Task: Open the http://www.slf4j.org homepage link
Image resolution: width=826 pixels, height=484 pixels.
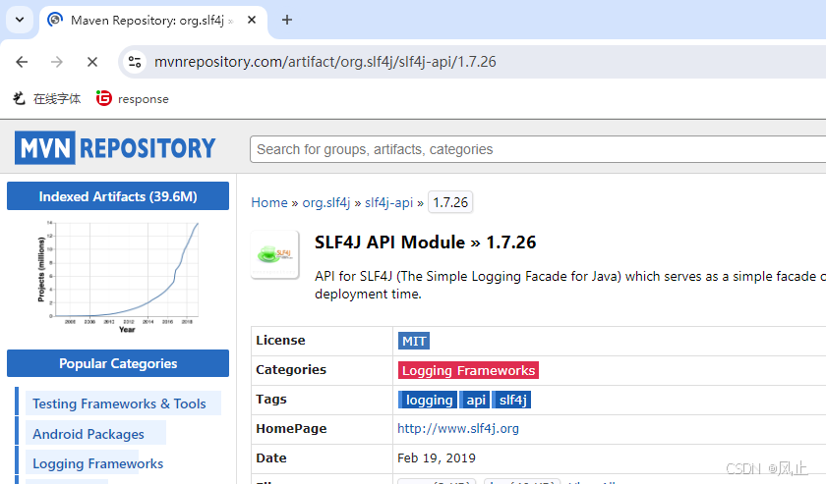Action: [x=458, y=428]
